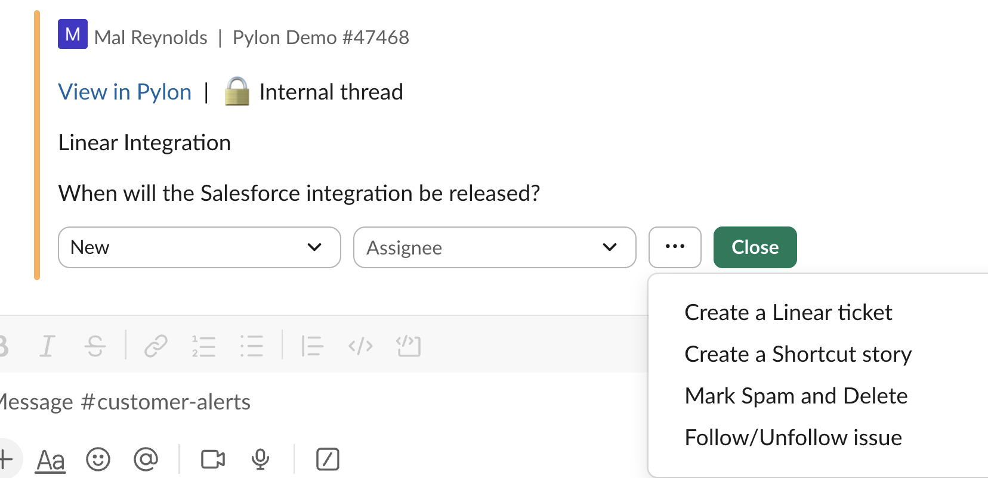Select Mark Spam and Delete
The height and width of the screenshot is (478, 988).
796,396
